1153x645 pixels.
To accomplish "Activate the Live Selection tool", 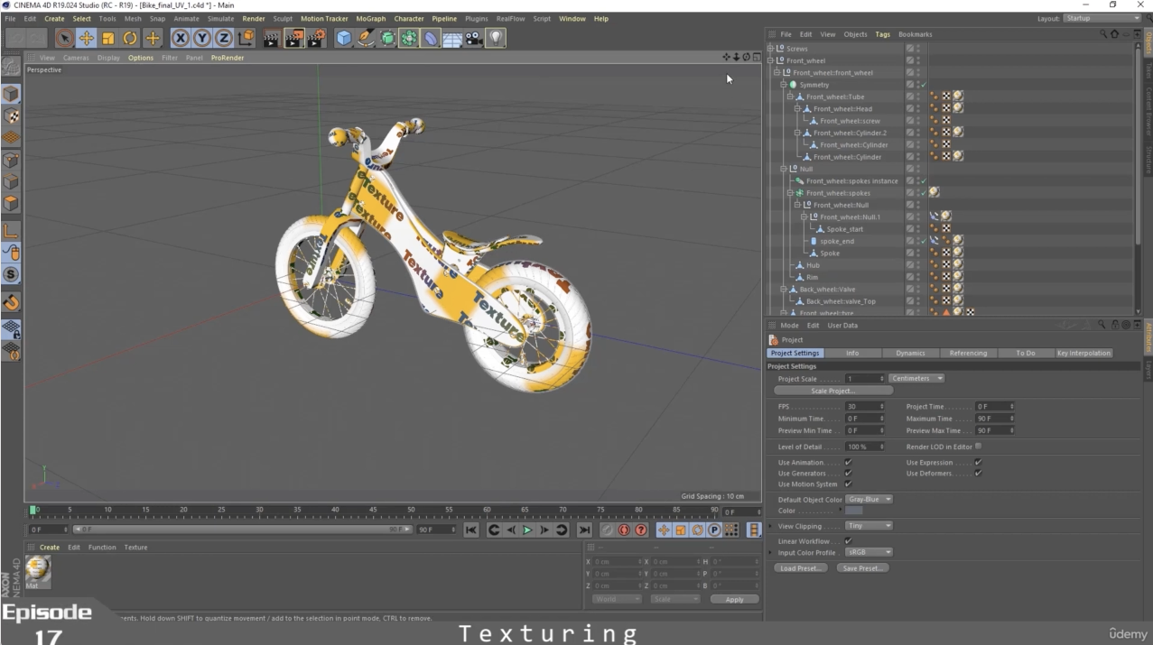I will click(64, 37).
